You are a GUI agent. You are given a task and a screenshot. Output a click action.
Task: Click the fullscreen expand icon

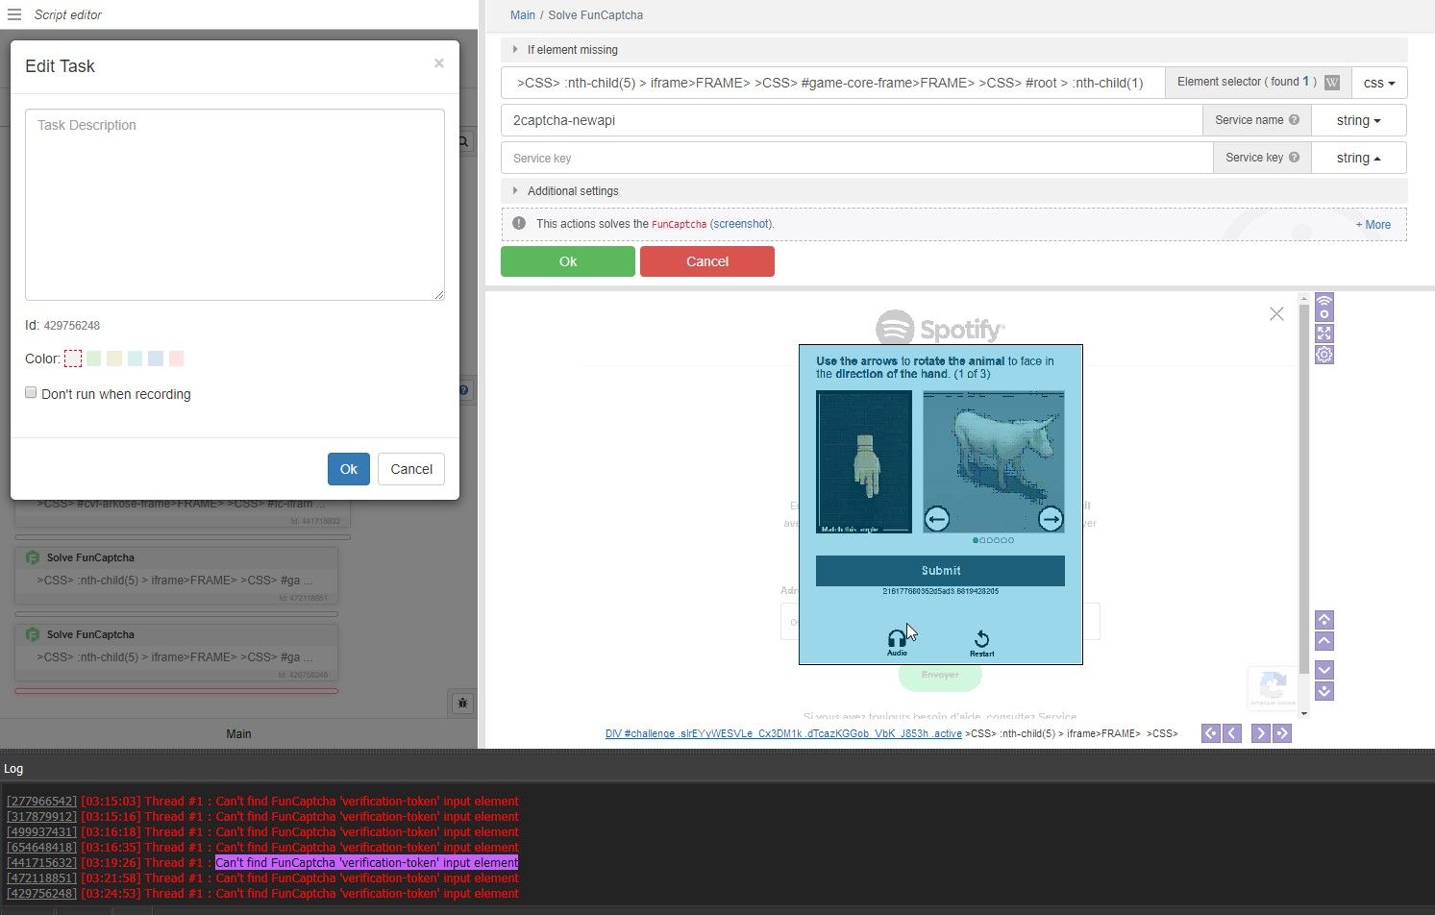click(1324, 334)
